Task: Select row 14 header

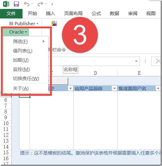Action: (6, 147)
